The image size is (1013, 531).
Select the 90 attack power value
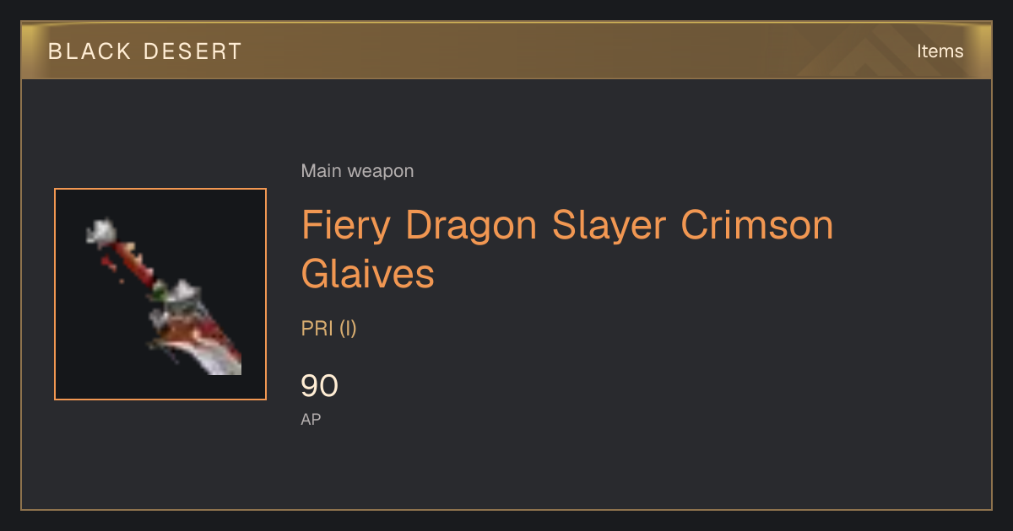coord(319,386)
